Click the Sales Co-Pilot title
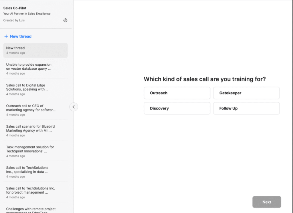Image resolution: width=293 pixels, height=213 pixels. (15, 8)
